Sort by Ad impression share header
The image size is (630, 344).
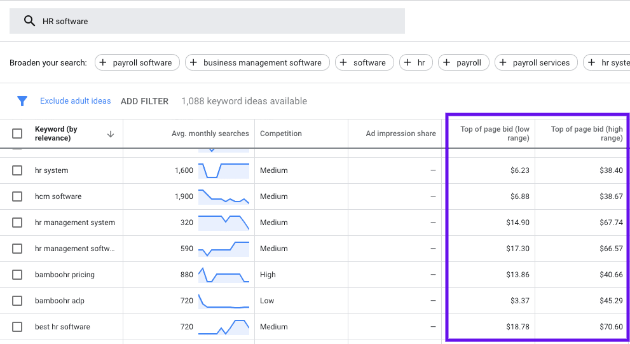401,134
